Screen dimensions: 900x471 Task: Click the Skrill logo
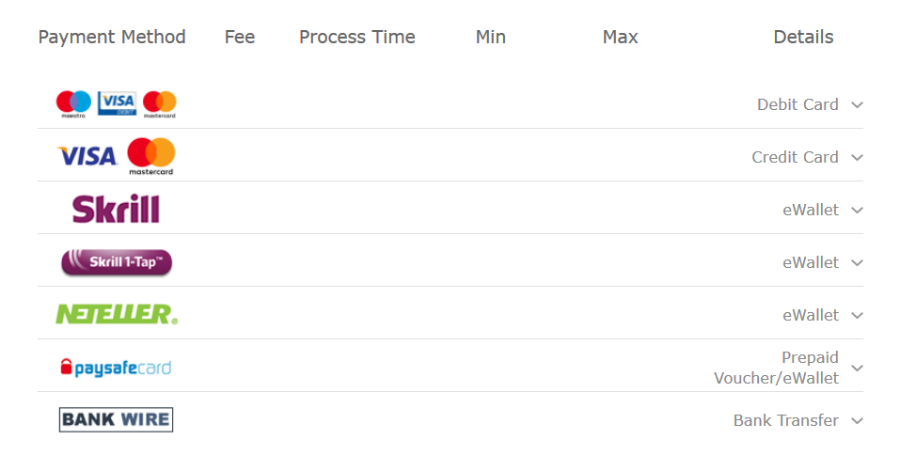116,209
